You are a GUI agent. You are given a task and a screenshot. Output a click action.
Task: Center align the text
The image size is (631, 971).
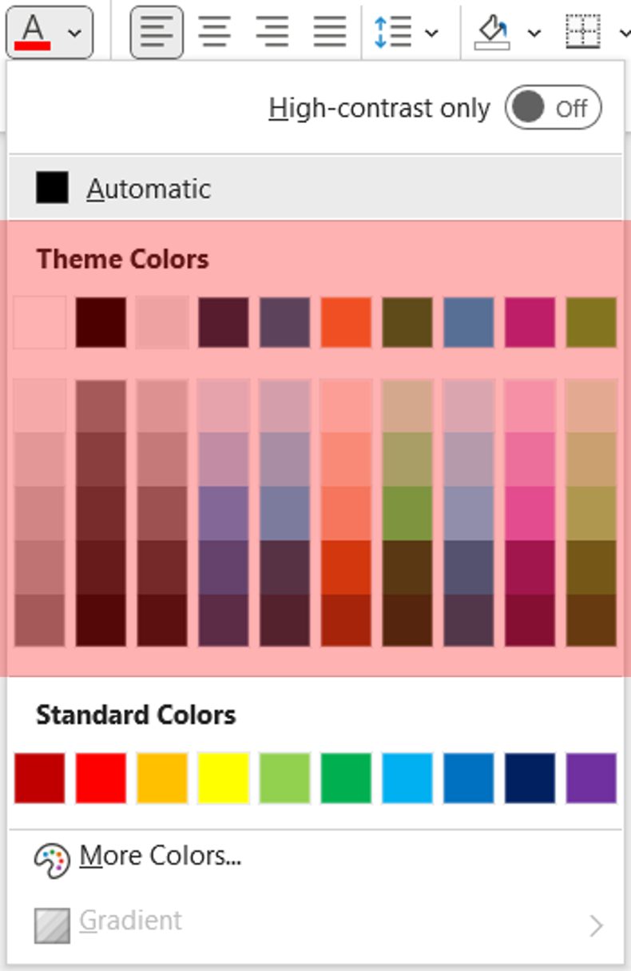tap(214, 32)
